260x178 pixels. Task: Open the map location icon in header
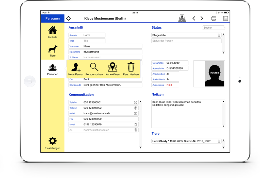click(182, 18)
